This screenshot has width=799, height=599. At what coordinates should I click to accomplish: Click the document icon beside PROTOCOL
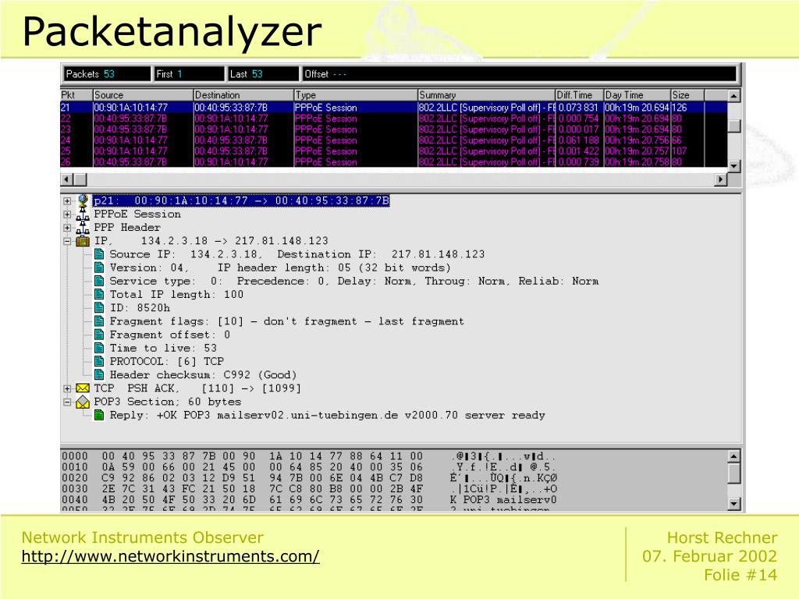[99, 362]
